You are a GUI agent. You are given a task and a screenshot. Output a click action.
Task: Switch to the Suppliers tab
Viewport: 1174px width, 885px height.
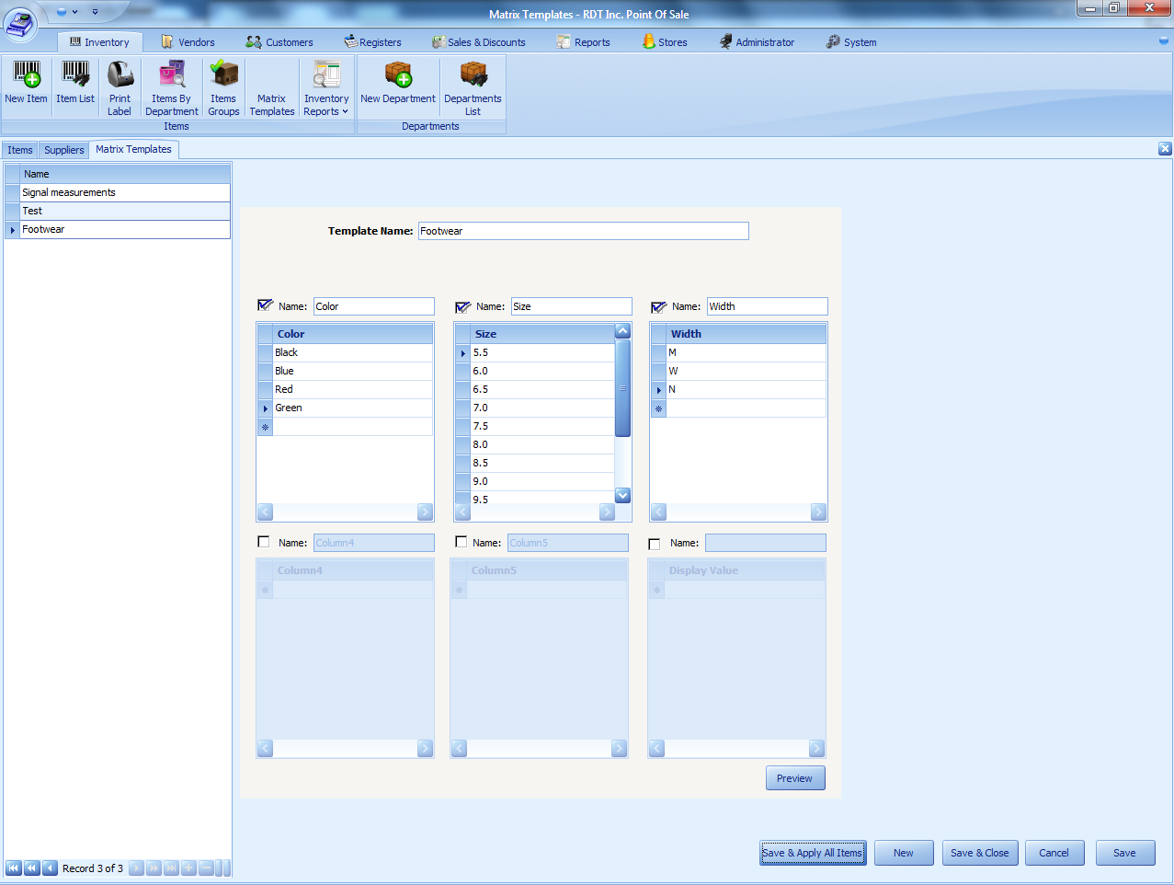[x=63, y=149]
